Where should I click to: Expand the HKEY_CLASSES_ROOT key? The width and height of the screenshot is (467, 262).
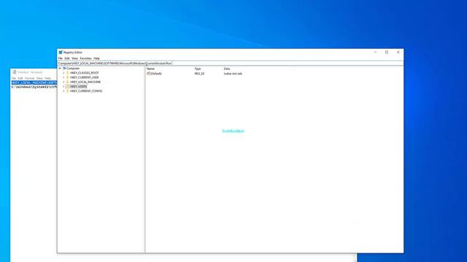point(63,73)
